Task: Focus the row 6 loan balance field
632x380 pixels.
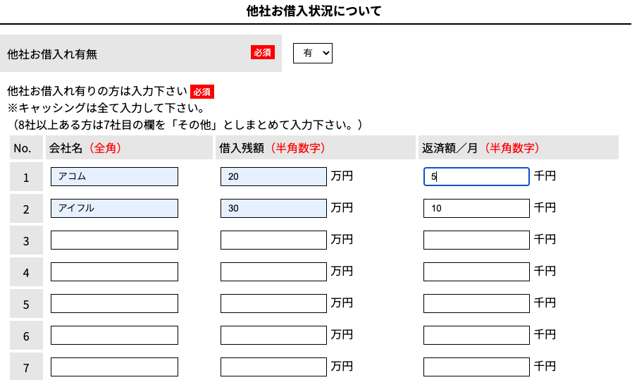Action: pos(273,335)
